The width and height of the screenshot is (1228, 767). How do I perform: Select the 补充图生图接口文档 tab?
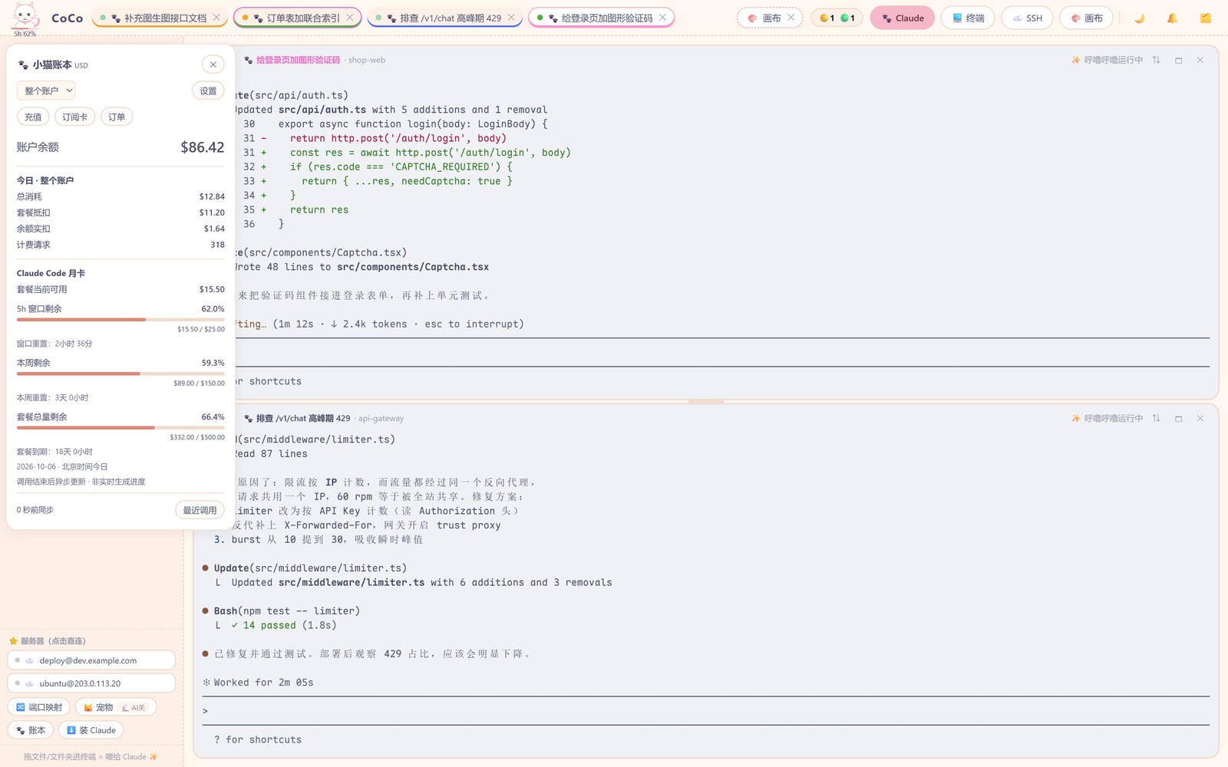(160, 18)
